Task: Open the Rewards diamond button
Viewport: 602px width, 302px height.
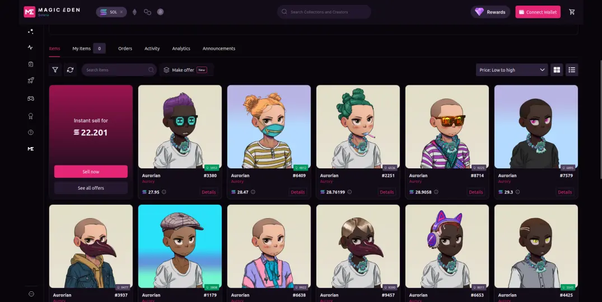Action: 490,12
